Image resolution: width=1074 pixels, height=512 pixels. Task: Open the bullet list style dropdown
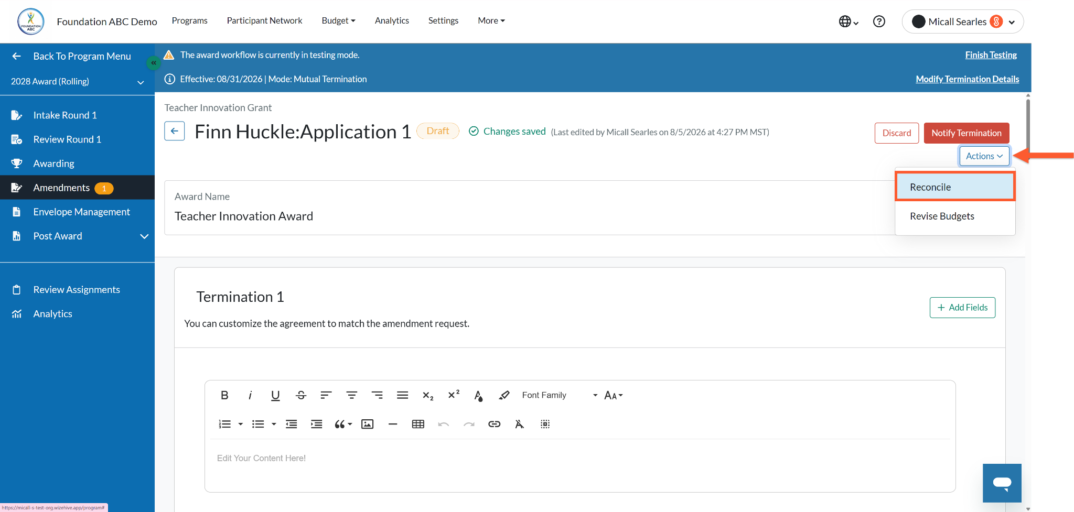tap(274, 424)
